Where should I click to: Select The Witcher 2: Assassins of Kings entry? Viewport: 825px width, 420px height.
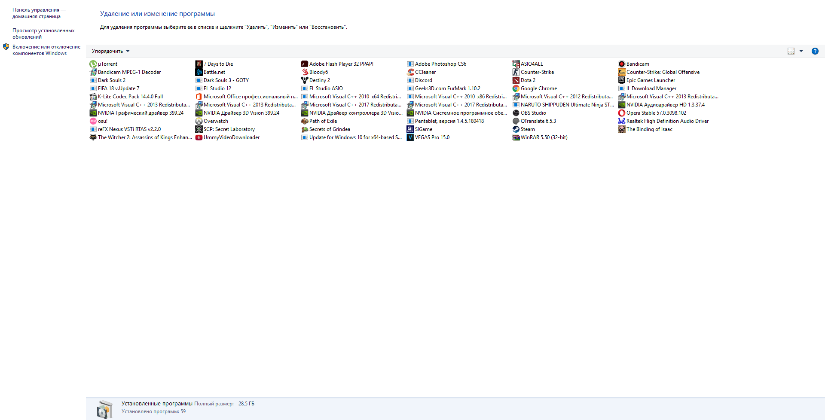click(141, 137)
